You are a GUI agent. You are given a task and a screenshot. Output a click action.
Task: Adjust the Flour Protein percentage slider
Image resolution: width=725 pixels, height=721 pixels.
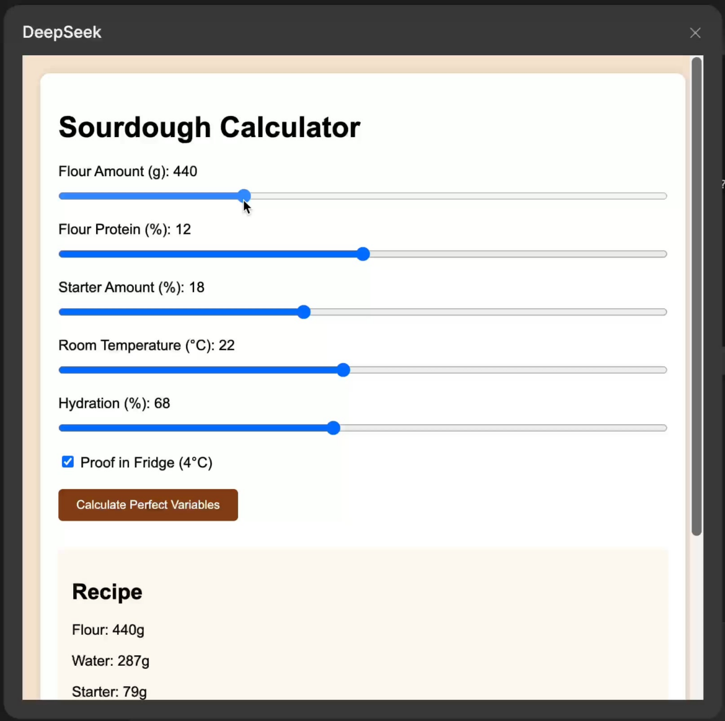[362, 254]
